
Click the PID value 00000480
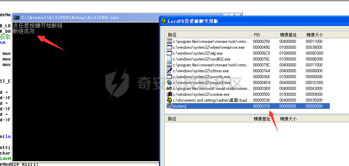[x=261, y=47]
